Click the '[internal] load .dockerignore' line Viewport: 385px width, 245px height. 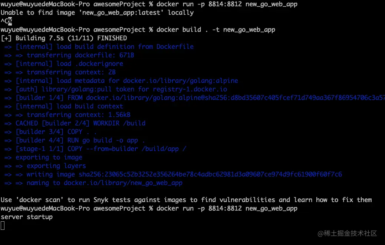[x=69, y=64]
